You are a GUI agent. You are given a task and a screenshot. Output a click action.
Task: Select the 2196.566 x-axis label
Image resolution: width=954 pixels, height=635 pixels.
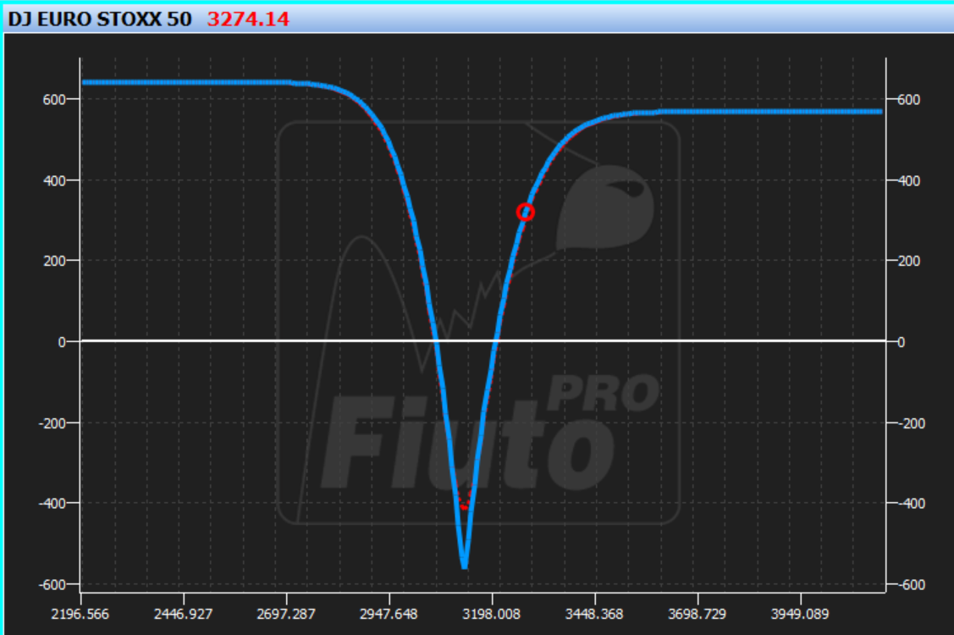tap(80, 614)
